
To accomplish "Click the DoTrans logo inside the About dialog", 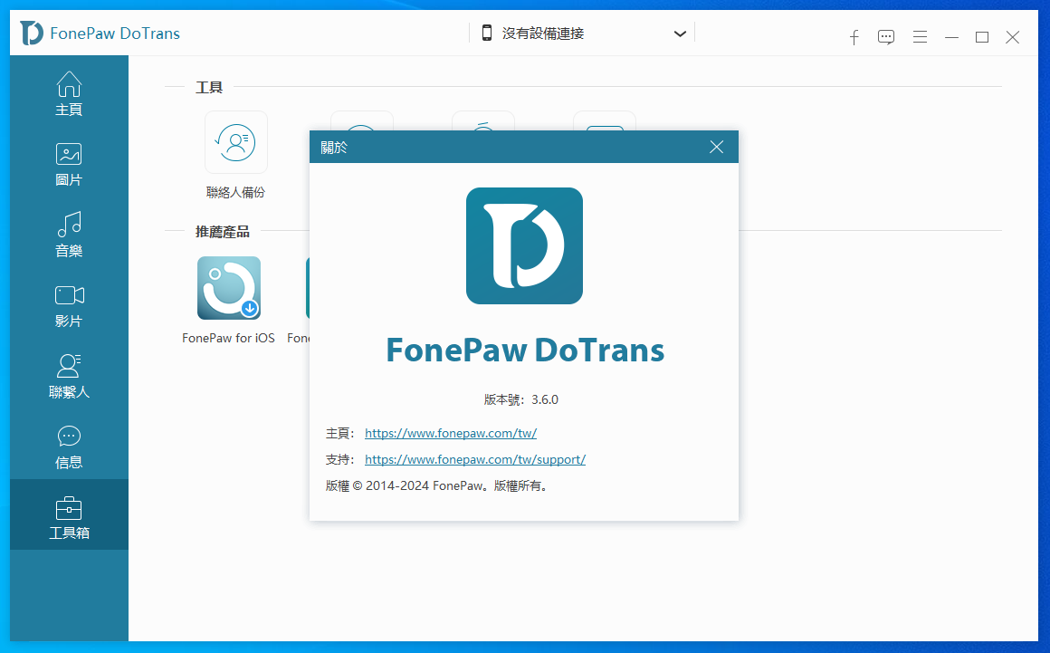I will 524,245.
